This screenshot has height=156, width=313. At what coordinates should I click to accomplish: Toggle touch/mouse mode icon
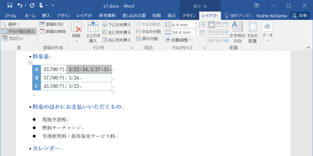(41, 6)
